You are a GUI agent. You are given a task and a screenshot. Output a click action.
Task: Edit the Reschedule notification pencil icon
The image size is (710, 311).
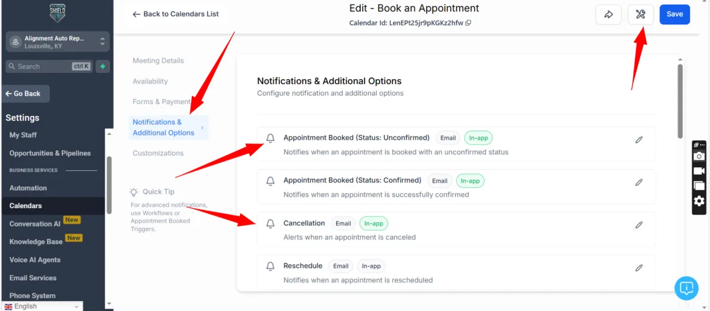[639, 268]
